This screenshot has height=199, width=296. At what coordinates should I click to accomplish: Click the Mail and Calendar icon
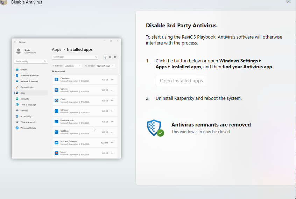click(x=56, y=143)
